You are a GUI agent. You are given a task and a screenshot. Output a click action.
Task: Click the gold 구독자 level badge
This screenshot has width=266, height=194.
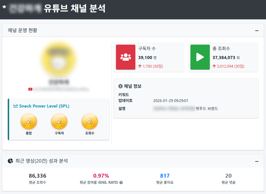click(x=59, y=121)
